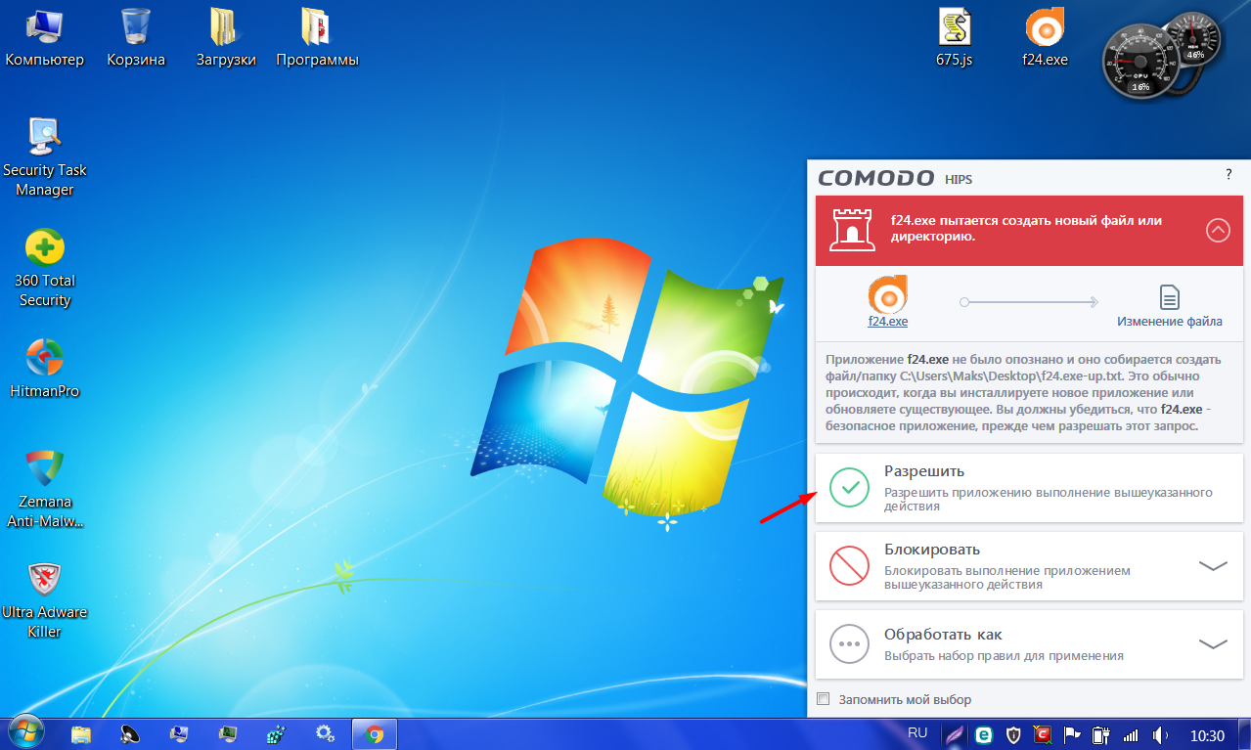Open the Компьютер desktop icon
1251x750 pixels.
click(x=45, y=37)
